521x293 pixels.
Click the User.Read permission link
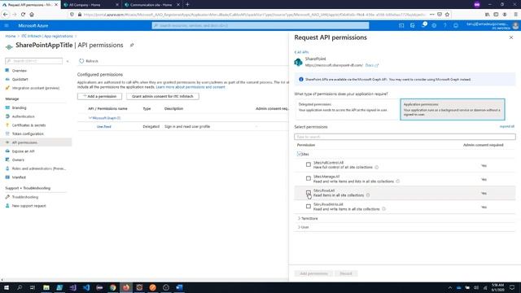[x=103, y=127]
